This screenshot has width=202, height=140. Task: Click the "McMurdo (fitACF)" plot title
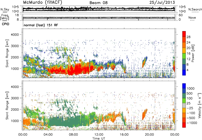(42, 3)
